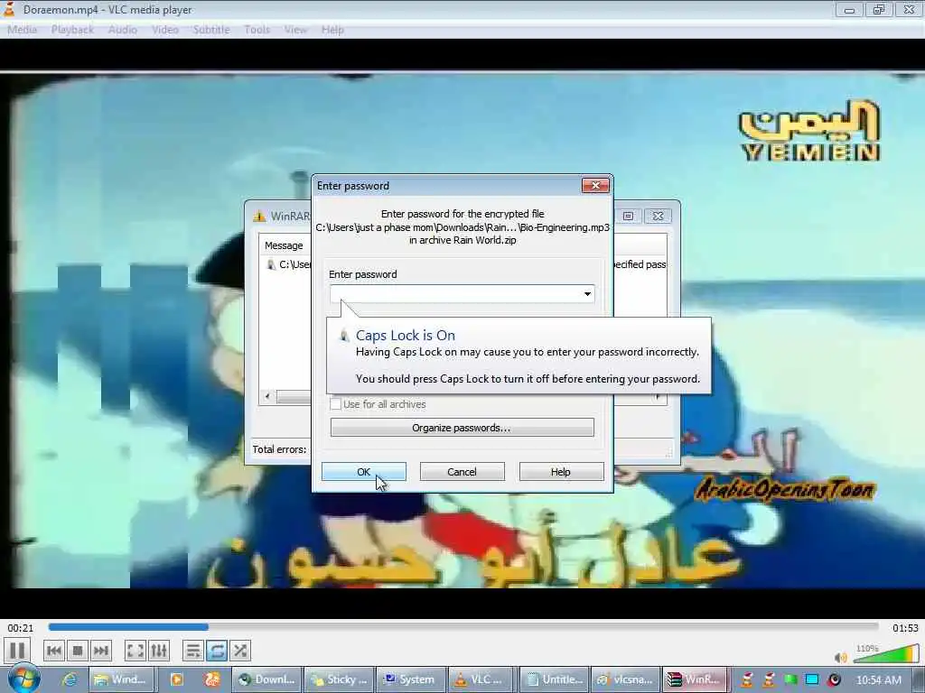The height and width of the screenshot is (693, 925).
Task: Click the round dark tray icon
Action: point(834,679)
